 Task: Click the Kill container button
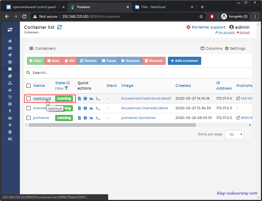(70, 61)
